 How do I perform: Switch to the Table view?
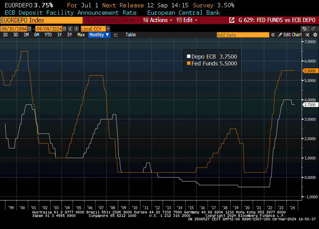[x=130, y=35]
